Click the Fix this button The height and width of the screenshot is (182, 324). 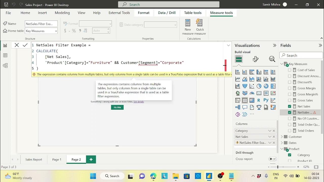click(x=117, y=107)
